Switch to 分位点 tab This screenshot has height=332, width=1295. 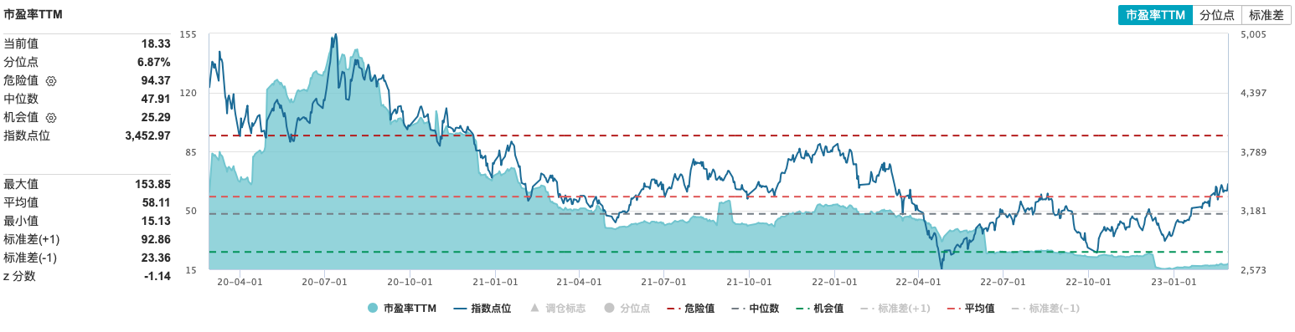(x=1217, y=15)
